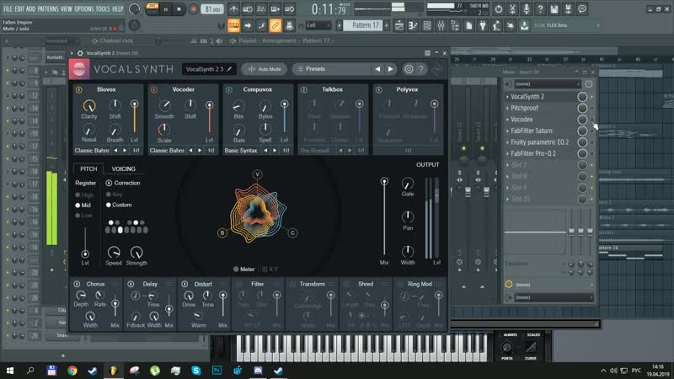Select the Meter display mode

click(x=244, y=270)
